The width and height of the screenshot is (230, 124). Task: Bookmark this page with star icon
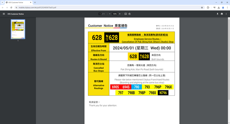[202, 7]
